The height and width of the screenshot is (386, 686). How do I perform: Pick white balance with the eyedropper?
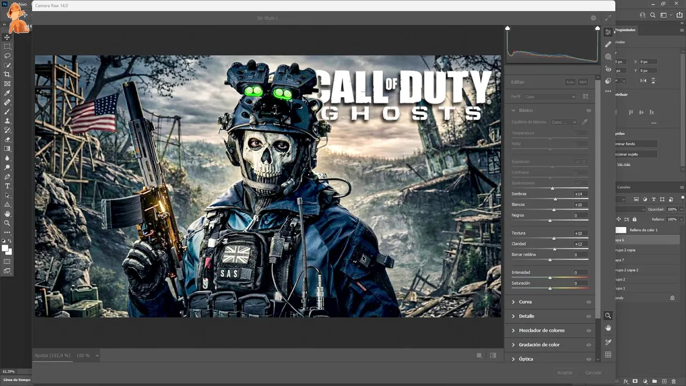[x=585, y=122]
